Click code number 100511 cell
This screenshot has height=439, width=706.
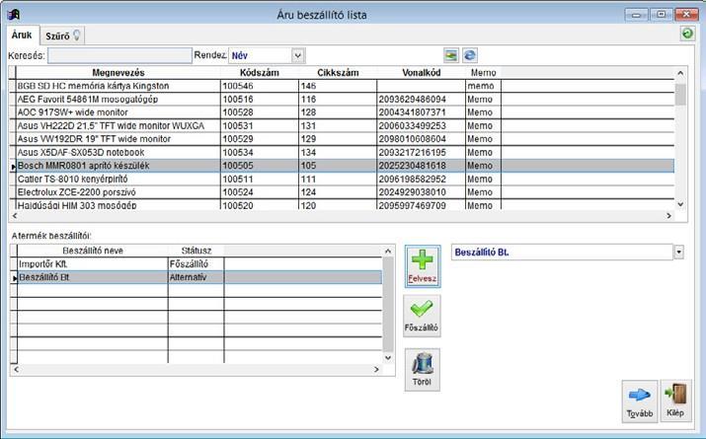260,179
